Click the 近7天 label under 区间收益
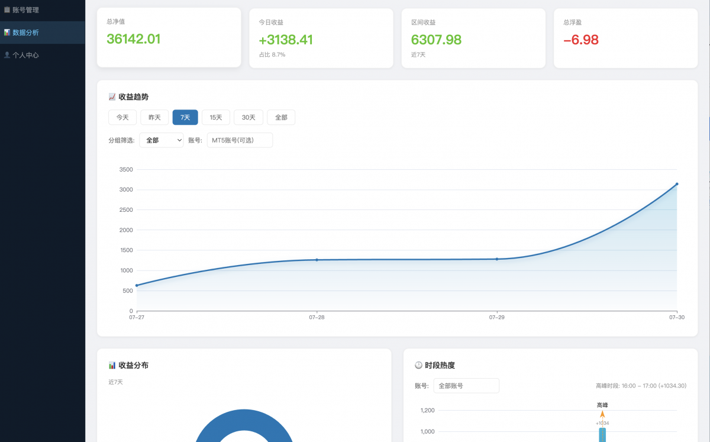The image size is (710, 442). 418,54
